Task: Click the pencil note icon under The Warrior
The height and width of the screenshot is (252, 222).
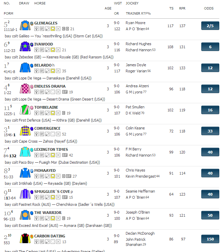Action: click(47, 218)
